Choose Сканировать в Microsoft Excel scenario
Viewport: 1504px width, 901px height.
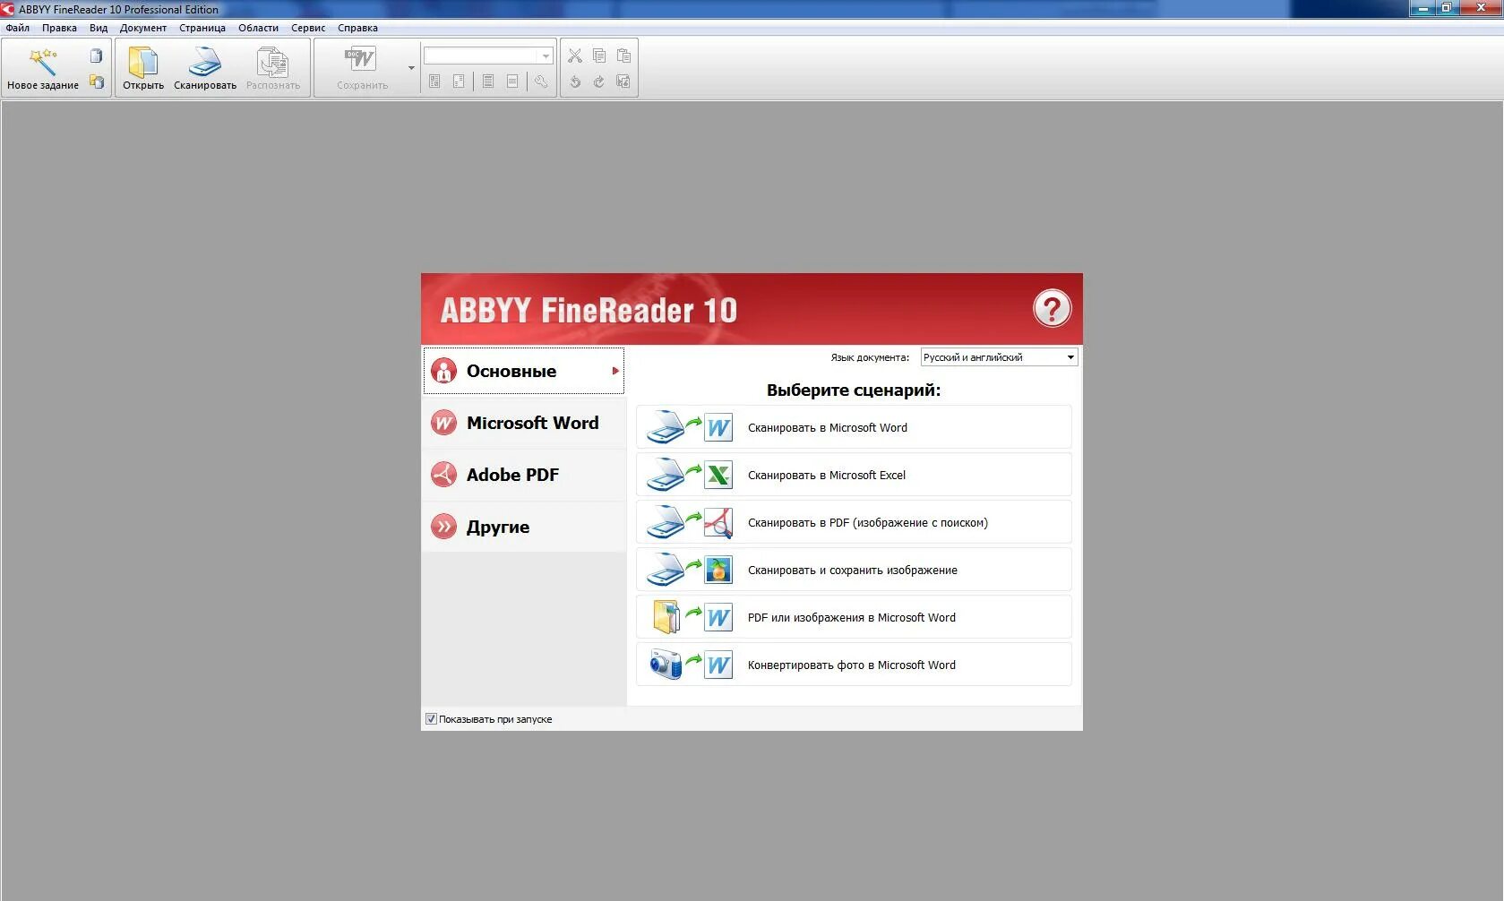854,475
